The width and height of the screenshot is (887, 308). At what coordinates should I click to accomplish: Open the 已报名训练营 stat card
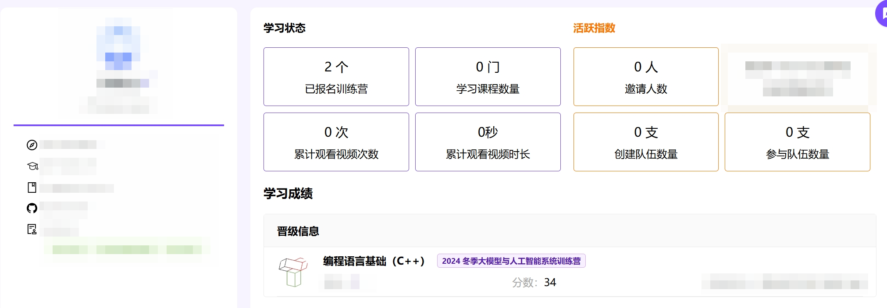pyautogui.click(x=336, y=77)
